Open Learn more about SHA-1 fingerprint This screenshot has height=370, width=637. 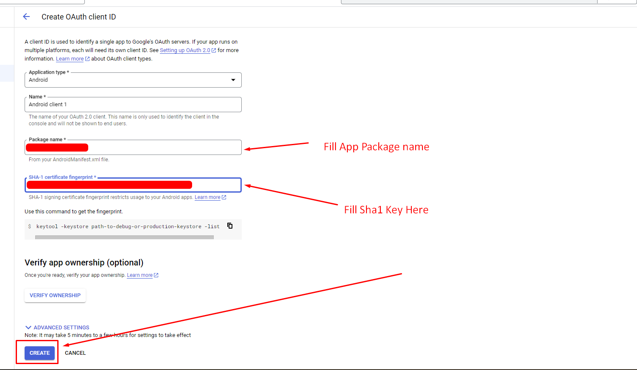[x=207, y=197]
